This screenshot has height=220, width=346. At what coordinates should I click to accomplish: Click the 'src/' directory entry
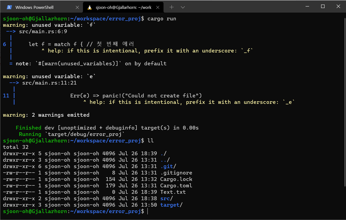point(167,198)
